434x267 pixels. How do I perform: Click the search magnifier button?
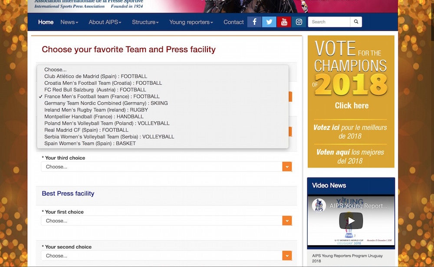click(356, 22)
